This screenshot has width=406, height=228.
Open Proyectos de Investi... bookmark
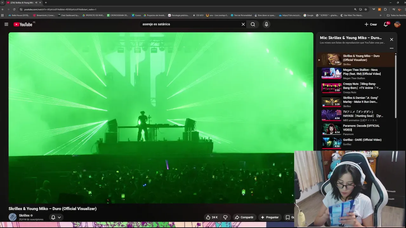coord(154,15)
